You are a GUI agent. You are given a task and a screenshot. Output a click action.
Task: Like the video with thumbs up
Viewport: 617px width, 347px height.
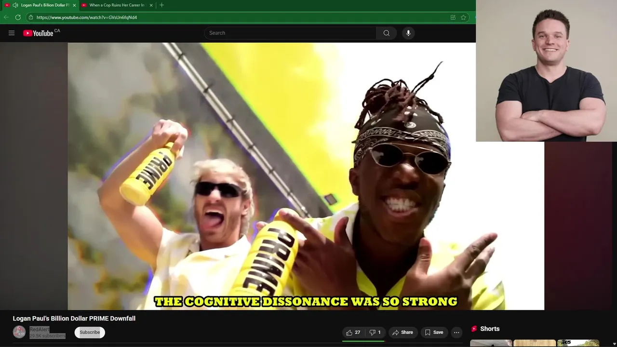tap(353, 333)
